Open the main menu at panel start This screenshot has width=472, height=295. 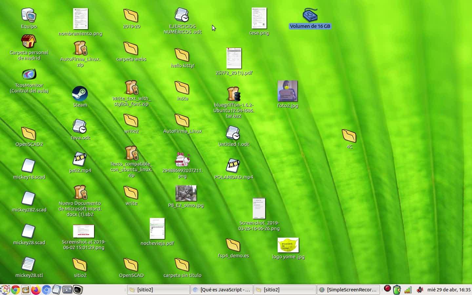pyautogui.click(x=5, y=290)
